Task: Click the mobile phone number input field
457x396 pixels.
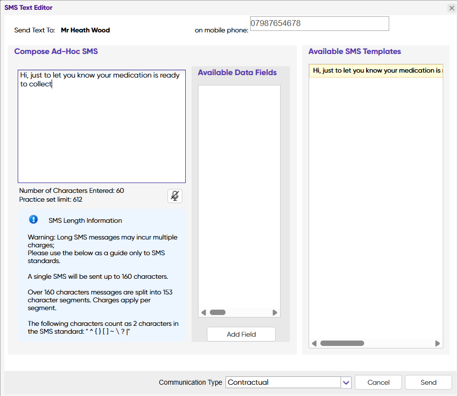Action: (319, 24)
